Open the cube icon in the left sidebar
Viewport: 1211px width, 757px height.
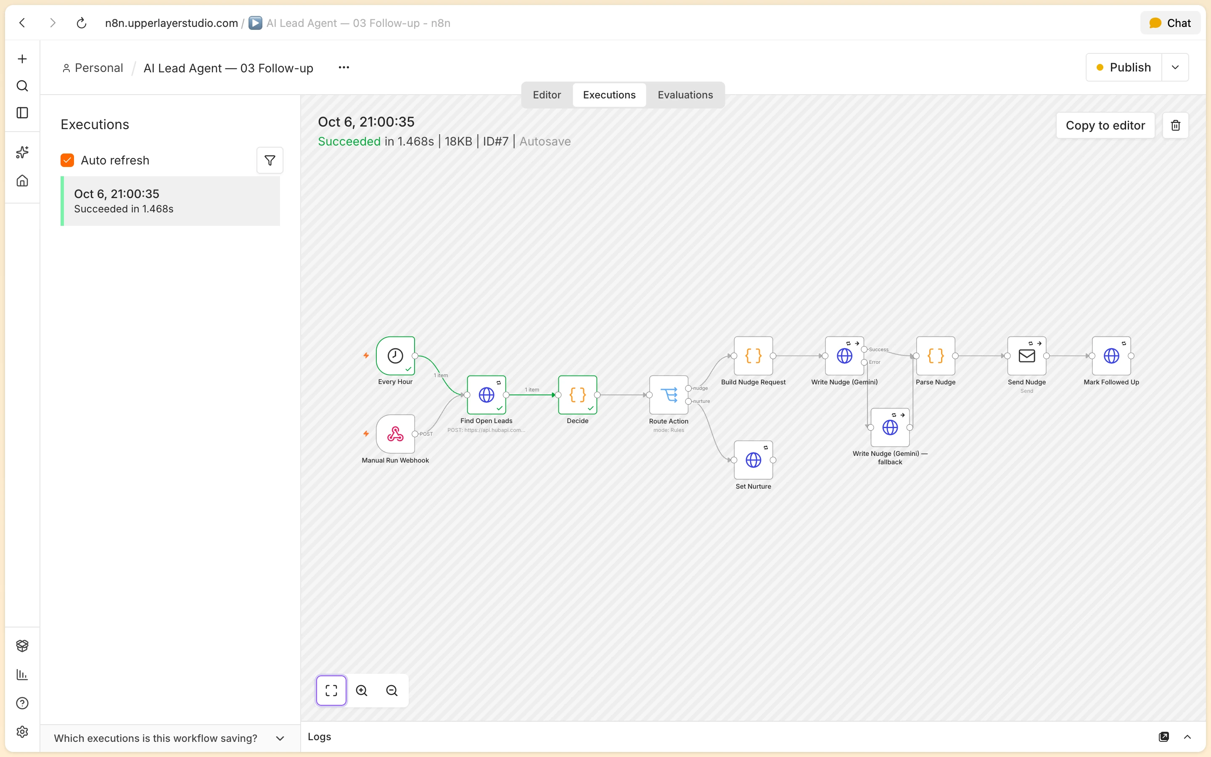click(22, 646)
